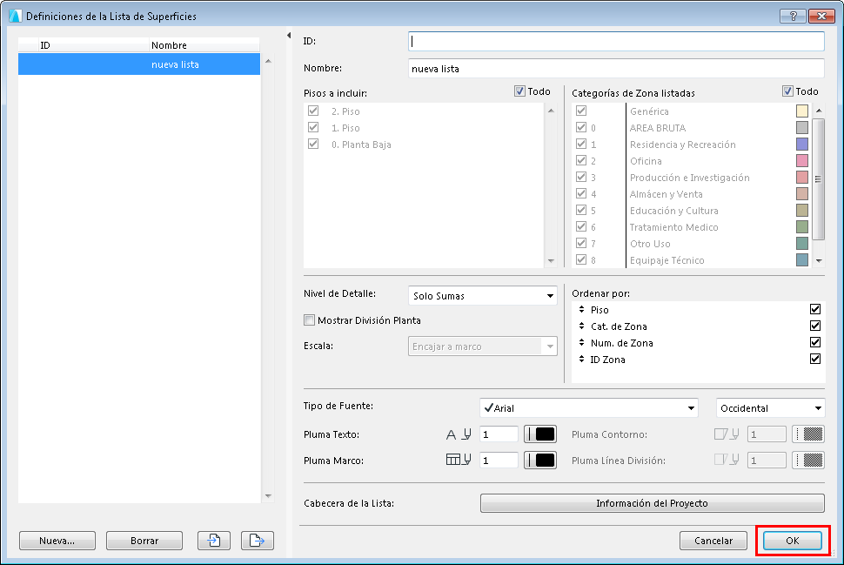Click the text pen icon beside Pluma Texto

(459, 434)
